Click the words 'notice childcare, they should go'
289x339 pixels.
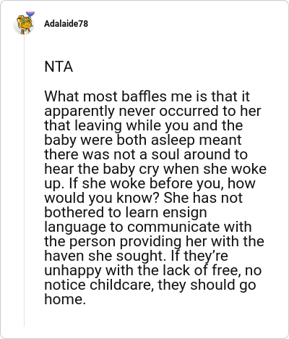coord(150,285)
